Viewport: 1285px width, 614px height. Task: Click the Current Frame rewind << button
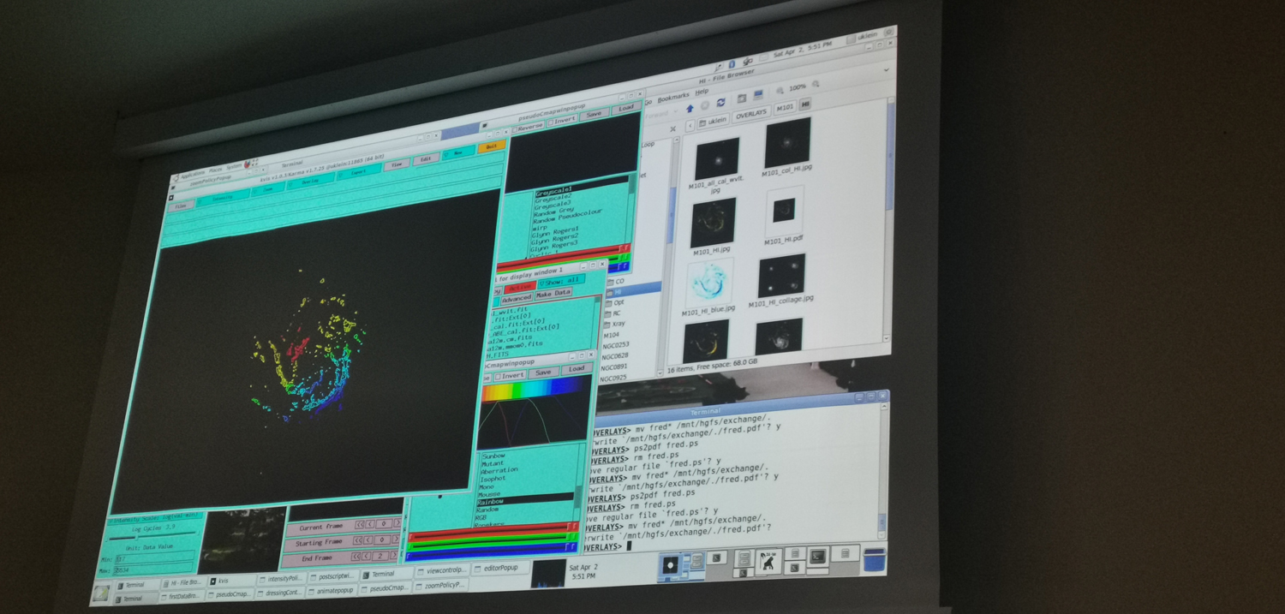coord(359,525)
